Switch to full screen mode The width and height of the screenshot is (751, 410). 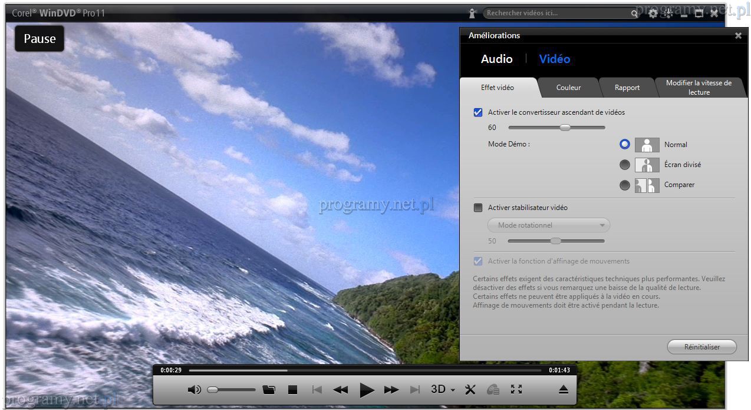[x=516, y=389]
